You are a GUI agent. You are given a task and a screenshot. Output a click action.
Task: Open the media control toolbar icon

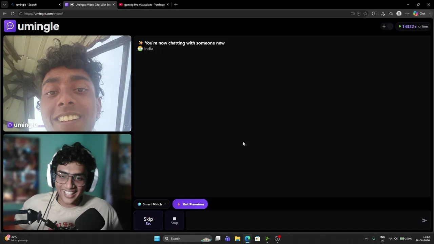click(383, 14)
